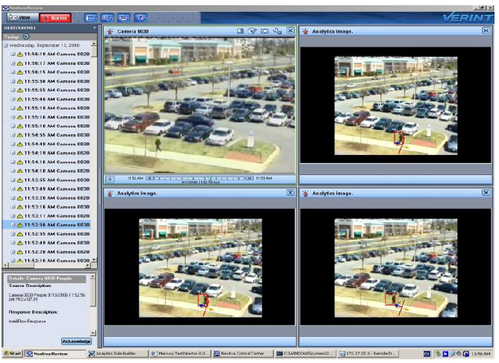The width and height of the screenshot is (499, 363).
Task: Click warning triangle of 11:52:49 AM alarm
Action: pyautogui.click(x=19, y=243)
